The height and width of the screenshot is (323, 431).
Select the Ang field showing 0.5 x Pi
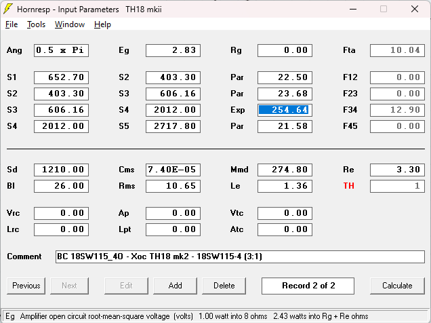tap(61, 50)
